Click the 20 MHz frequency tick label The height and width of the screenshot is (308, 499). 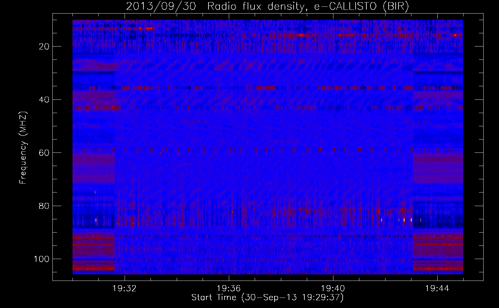[44, 47]
